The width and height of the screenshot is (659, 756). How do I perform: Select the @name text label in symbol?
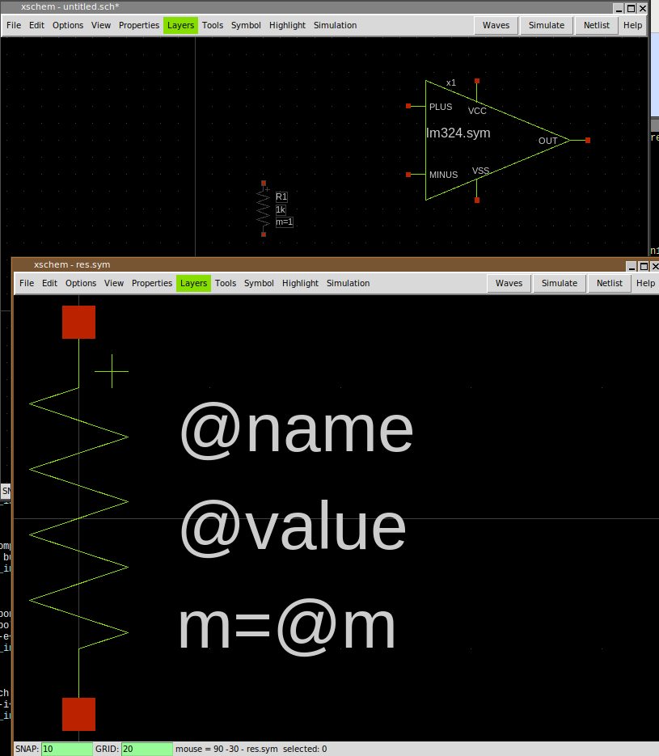[296, 429]
